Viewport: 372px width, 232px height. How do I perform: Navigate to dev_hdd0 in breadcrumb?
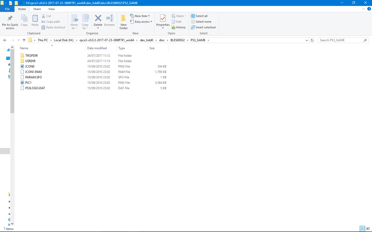coord(146,40)
